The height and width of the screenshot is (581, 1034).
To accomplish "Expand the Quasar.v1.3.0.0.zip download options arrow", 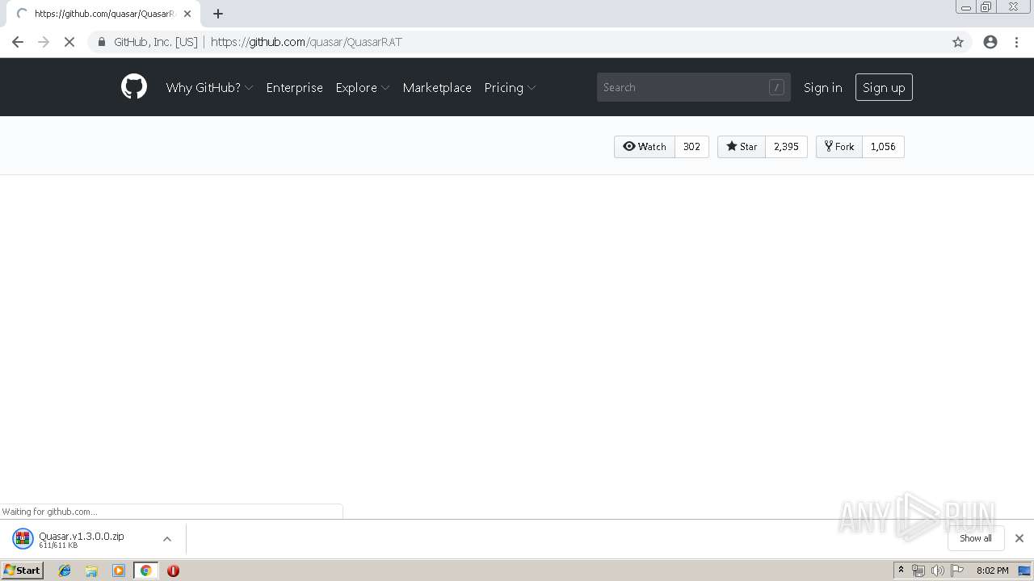I will click(167, 539).
